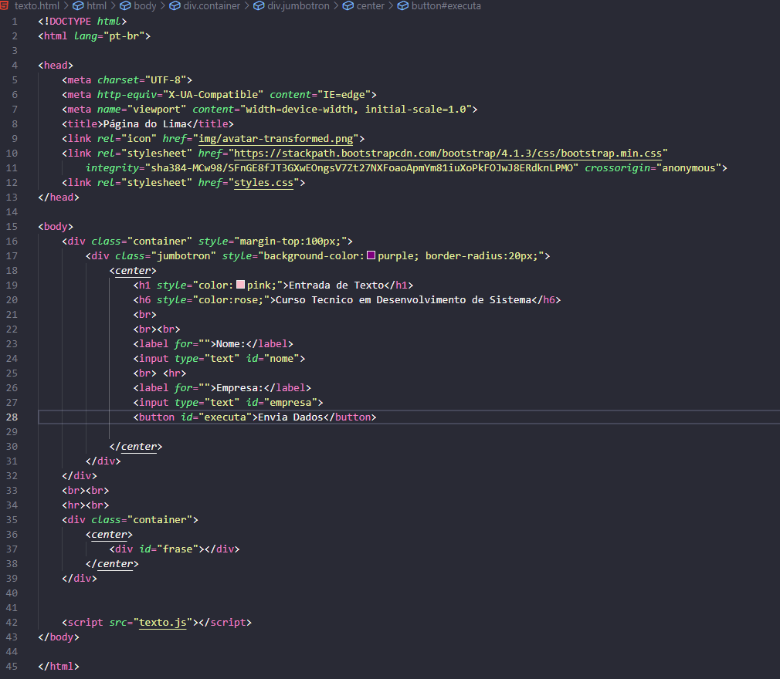Click the pink color swatch on line 19
The height and width of the screenshot is (679, 780).
tap(240, 285)
